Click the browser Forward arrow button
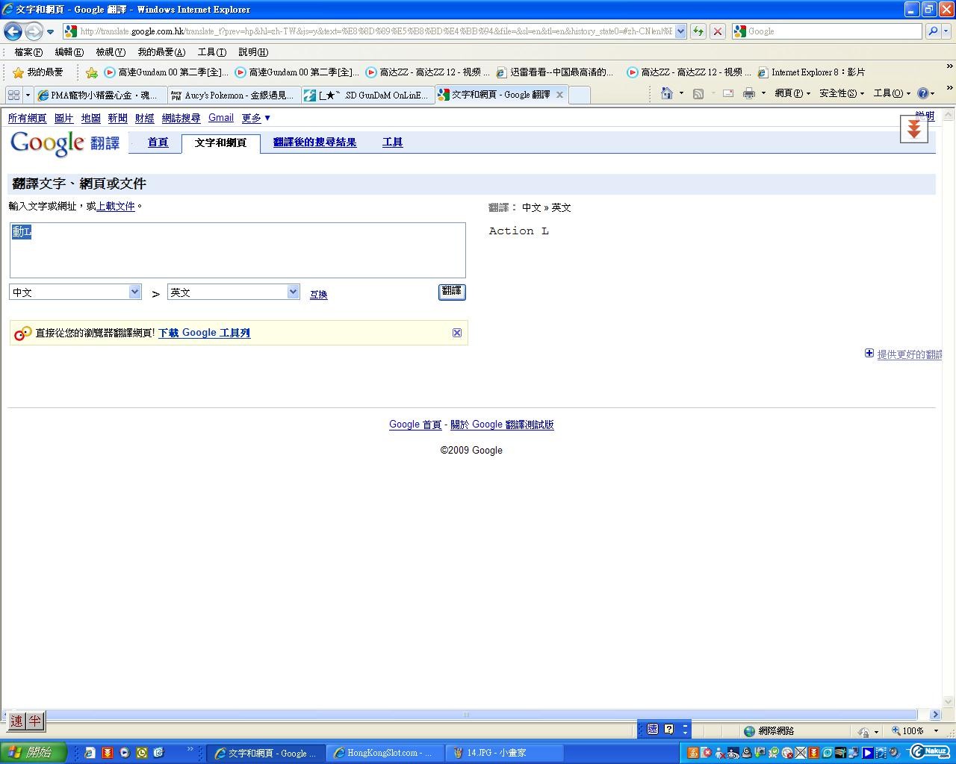 (x=33, y=31)
